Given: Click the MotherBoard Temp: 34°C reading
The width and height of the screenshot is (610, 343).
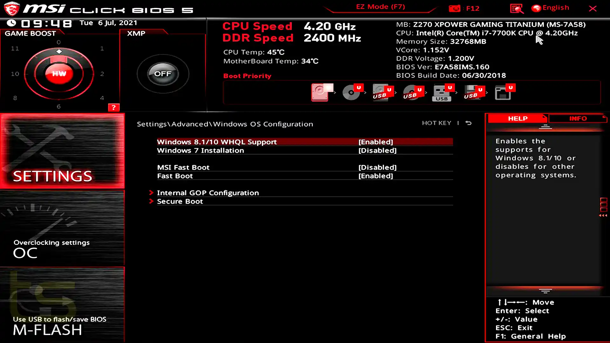Looking at the screenshot, I should (271, 61).
